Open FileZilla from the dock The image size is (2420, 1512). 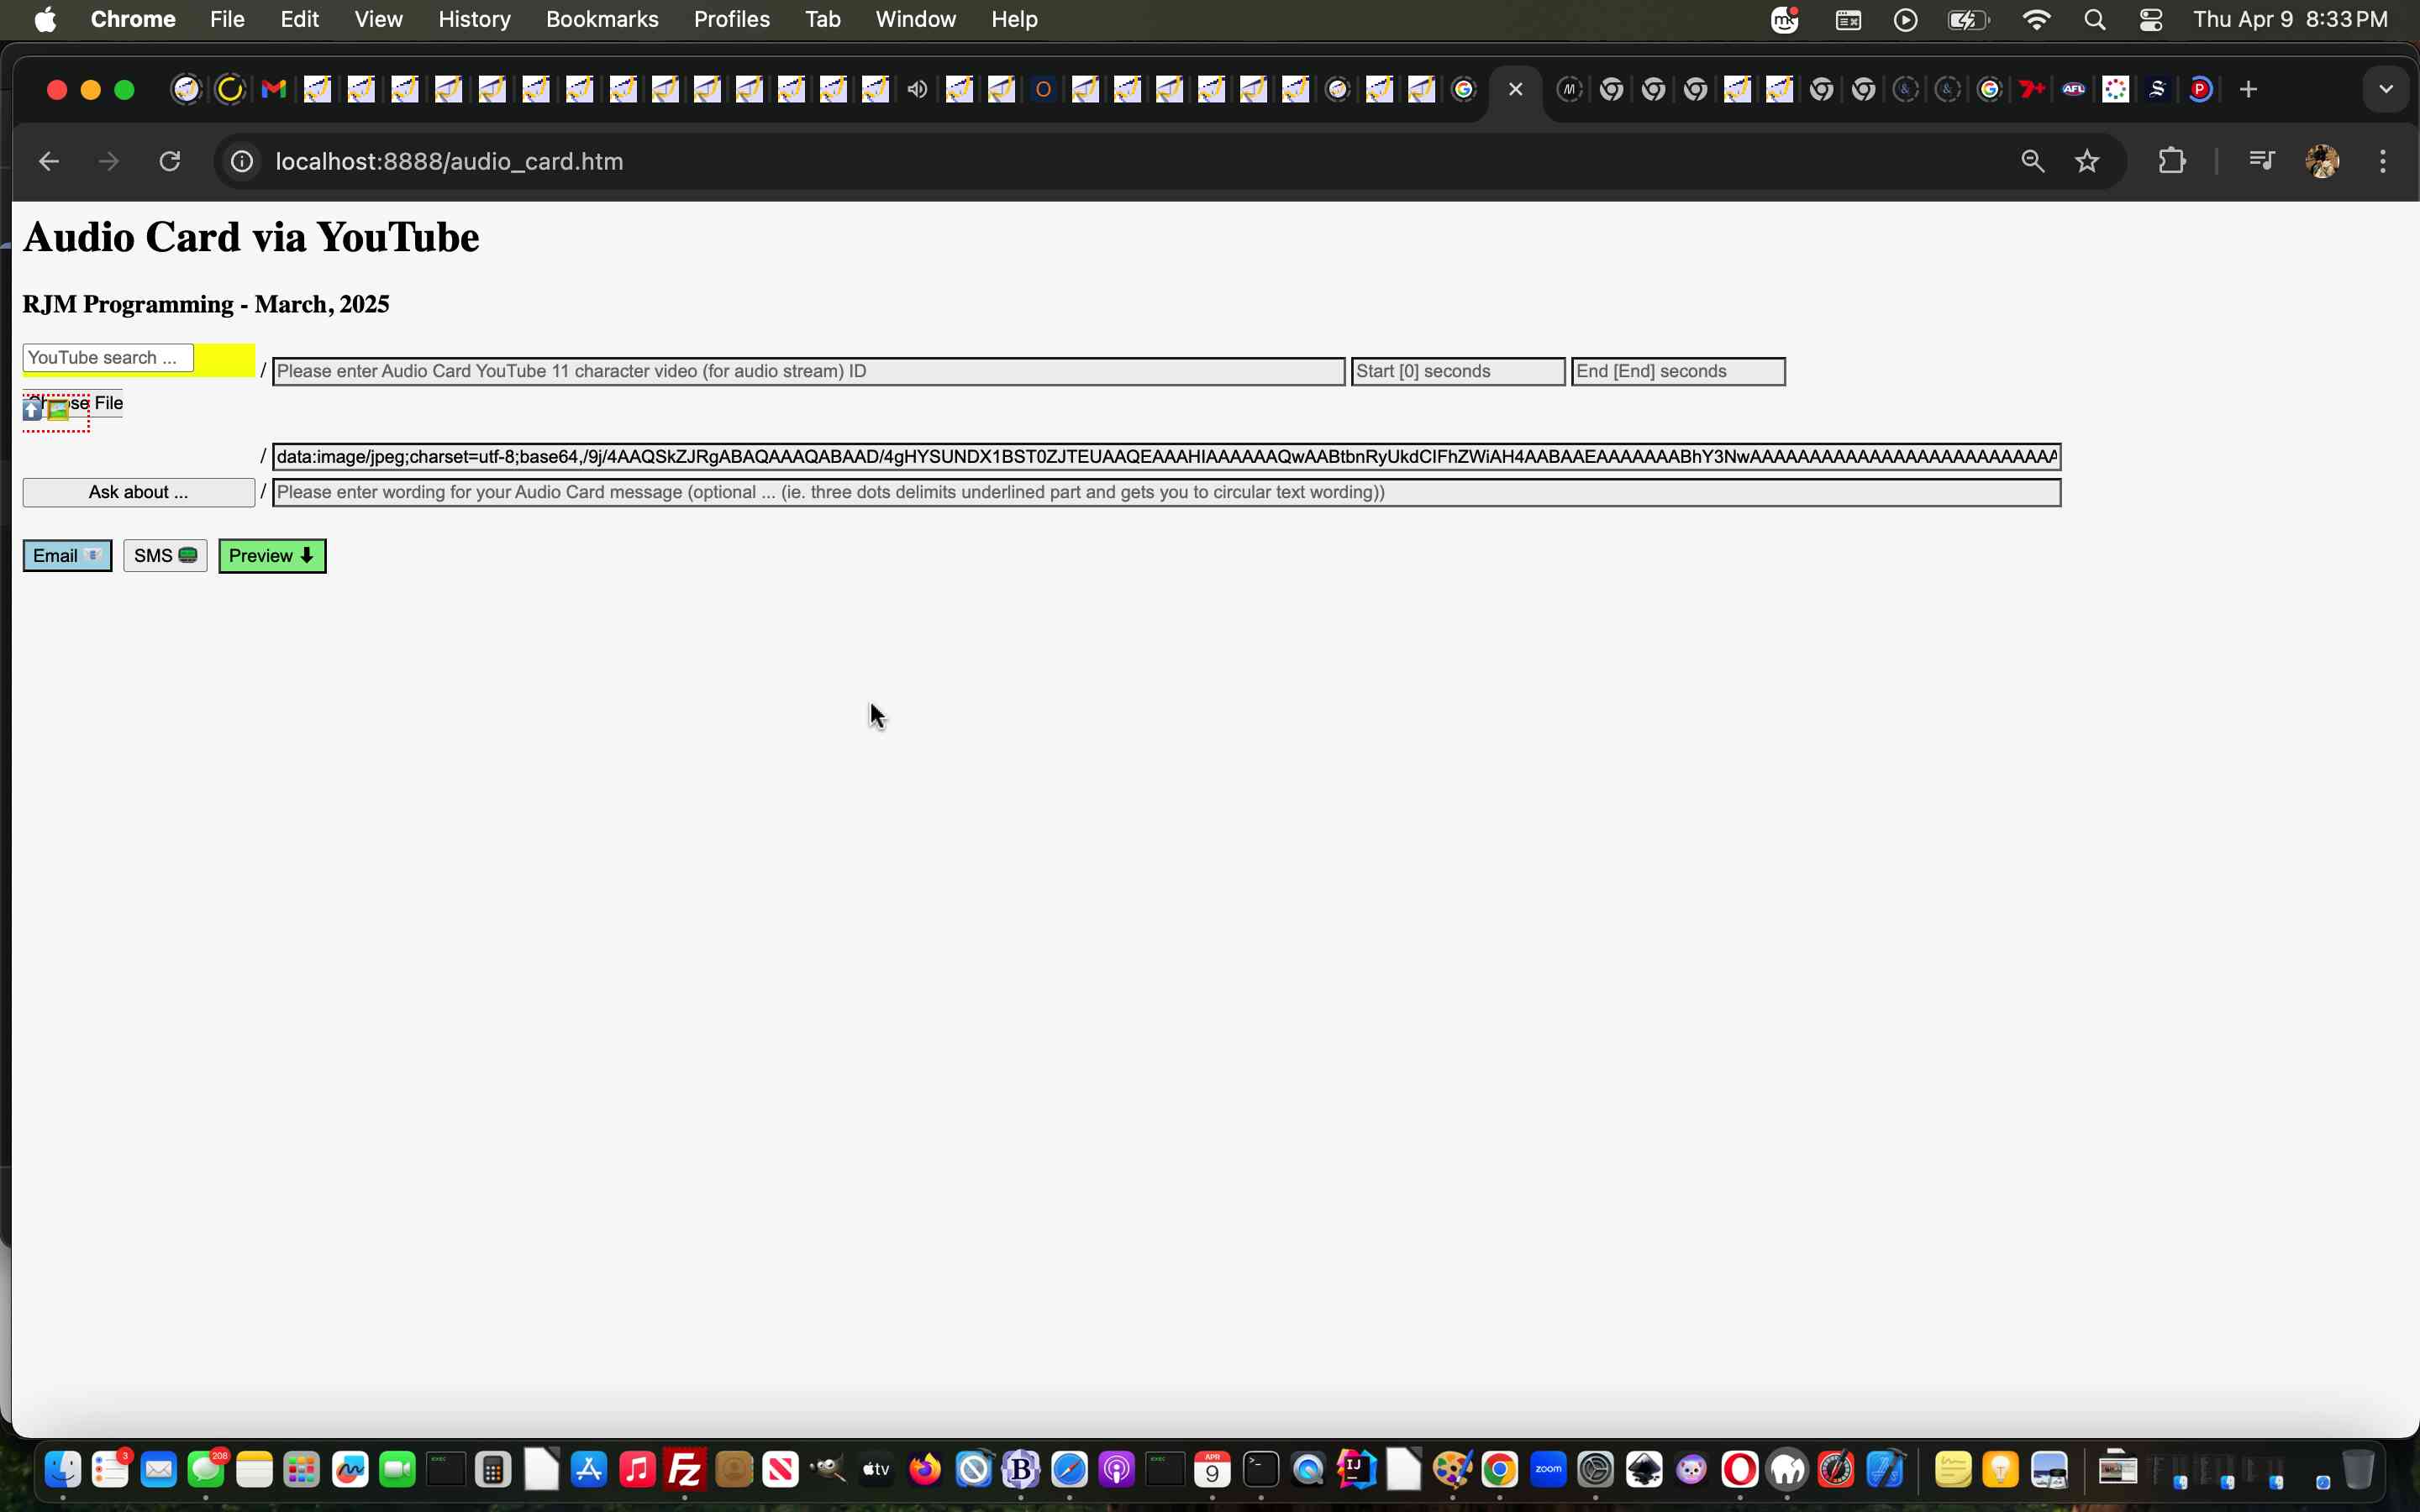coord(685,1469)
